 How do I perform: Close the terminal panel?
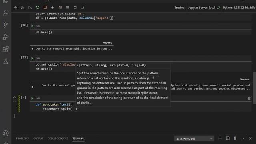(250, 138)
